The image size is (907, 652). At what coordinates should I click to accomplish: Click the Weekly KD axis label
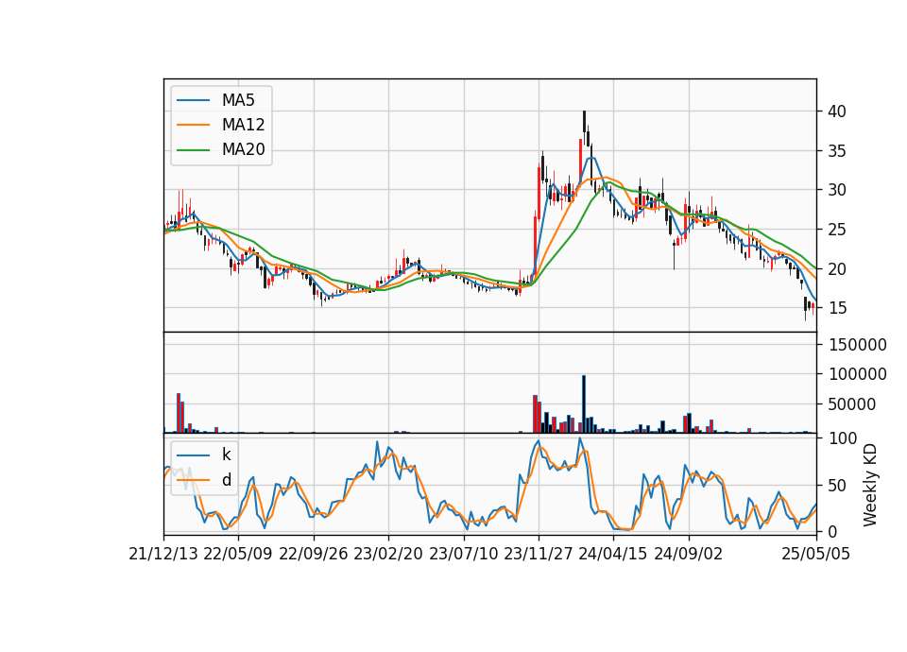870,485
